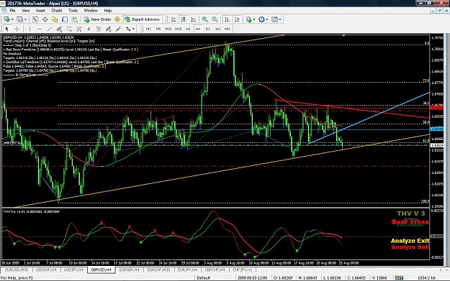Open the New Chart tool

click(x=6, y=19)
